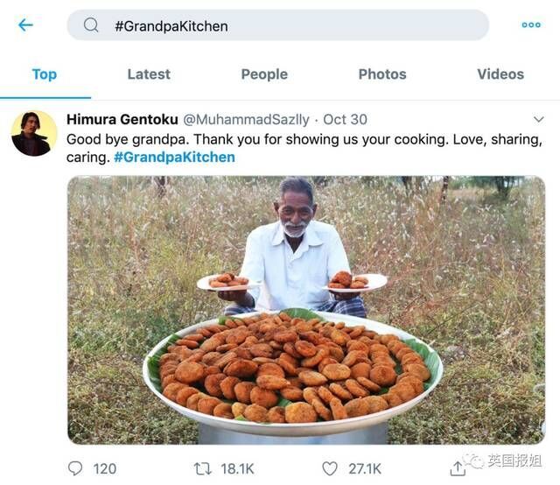
Task: Click the reply speech bubble icon
Action: 76,468
